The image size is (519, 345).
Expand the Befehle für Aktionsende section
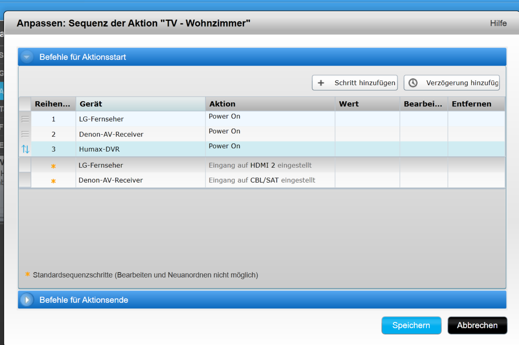click(27, 300)
